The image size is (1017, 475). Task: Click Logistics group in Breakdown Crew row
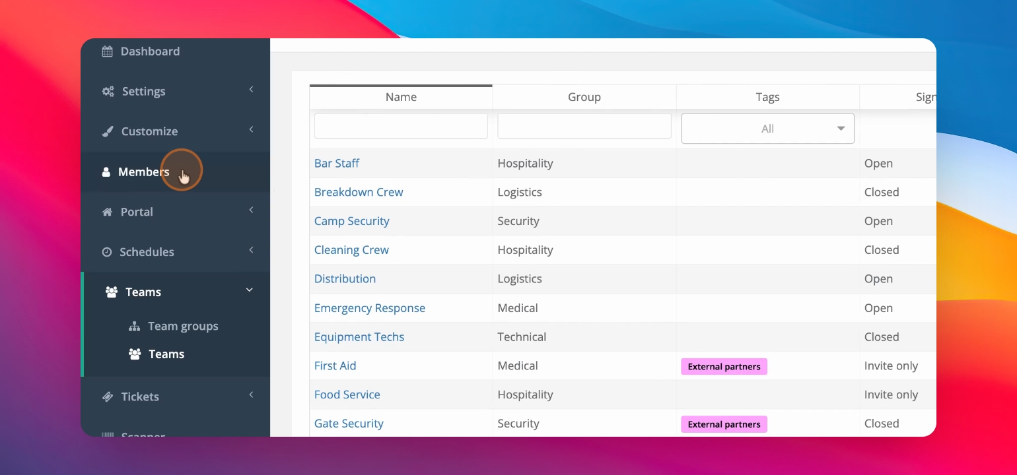pyautogui.click(x=520, y=193)
